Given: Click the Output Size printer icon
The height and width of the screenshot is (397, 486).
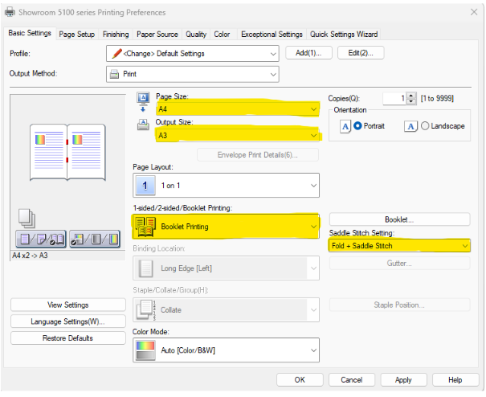Looking at the screenshot, I should [143, 126].
